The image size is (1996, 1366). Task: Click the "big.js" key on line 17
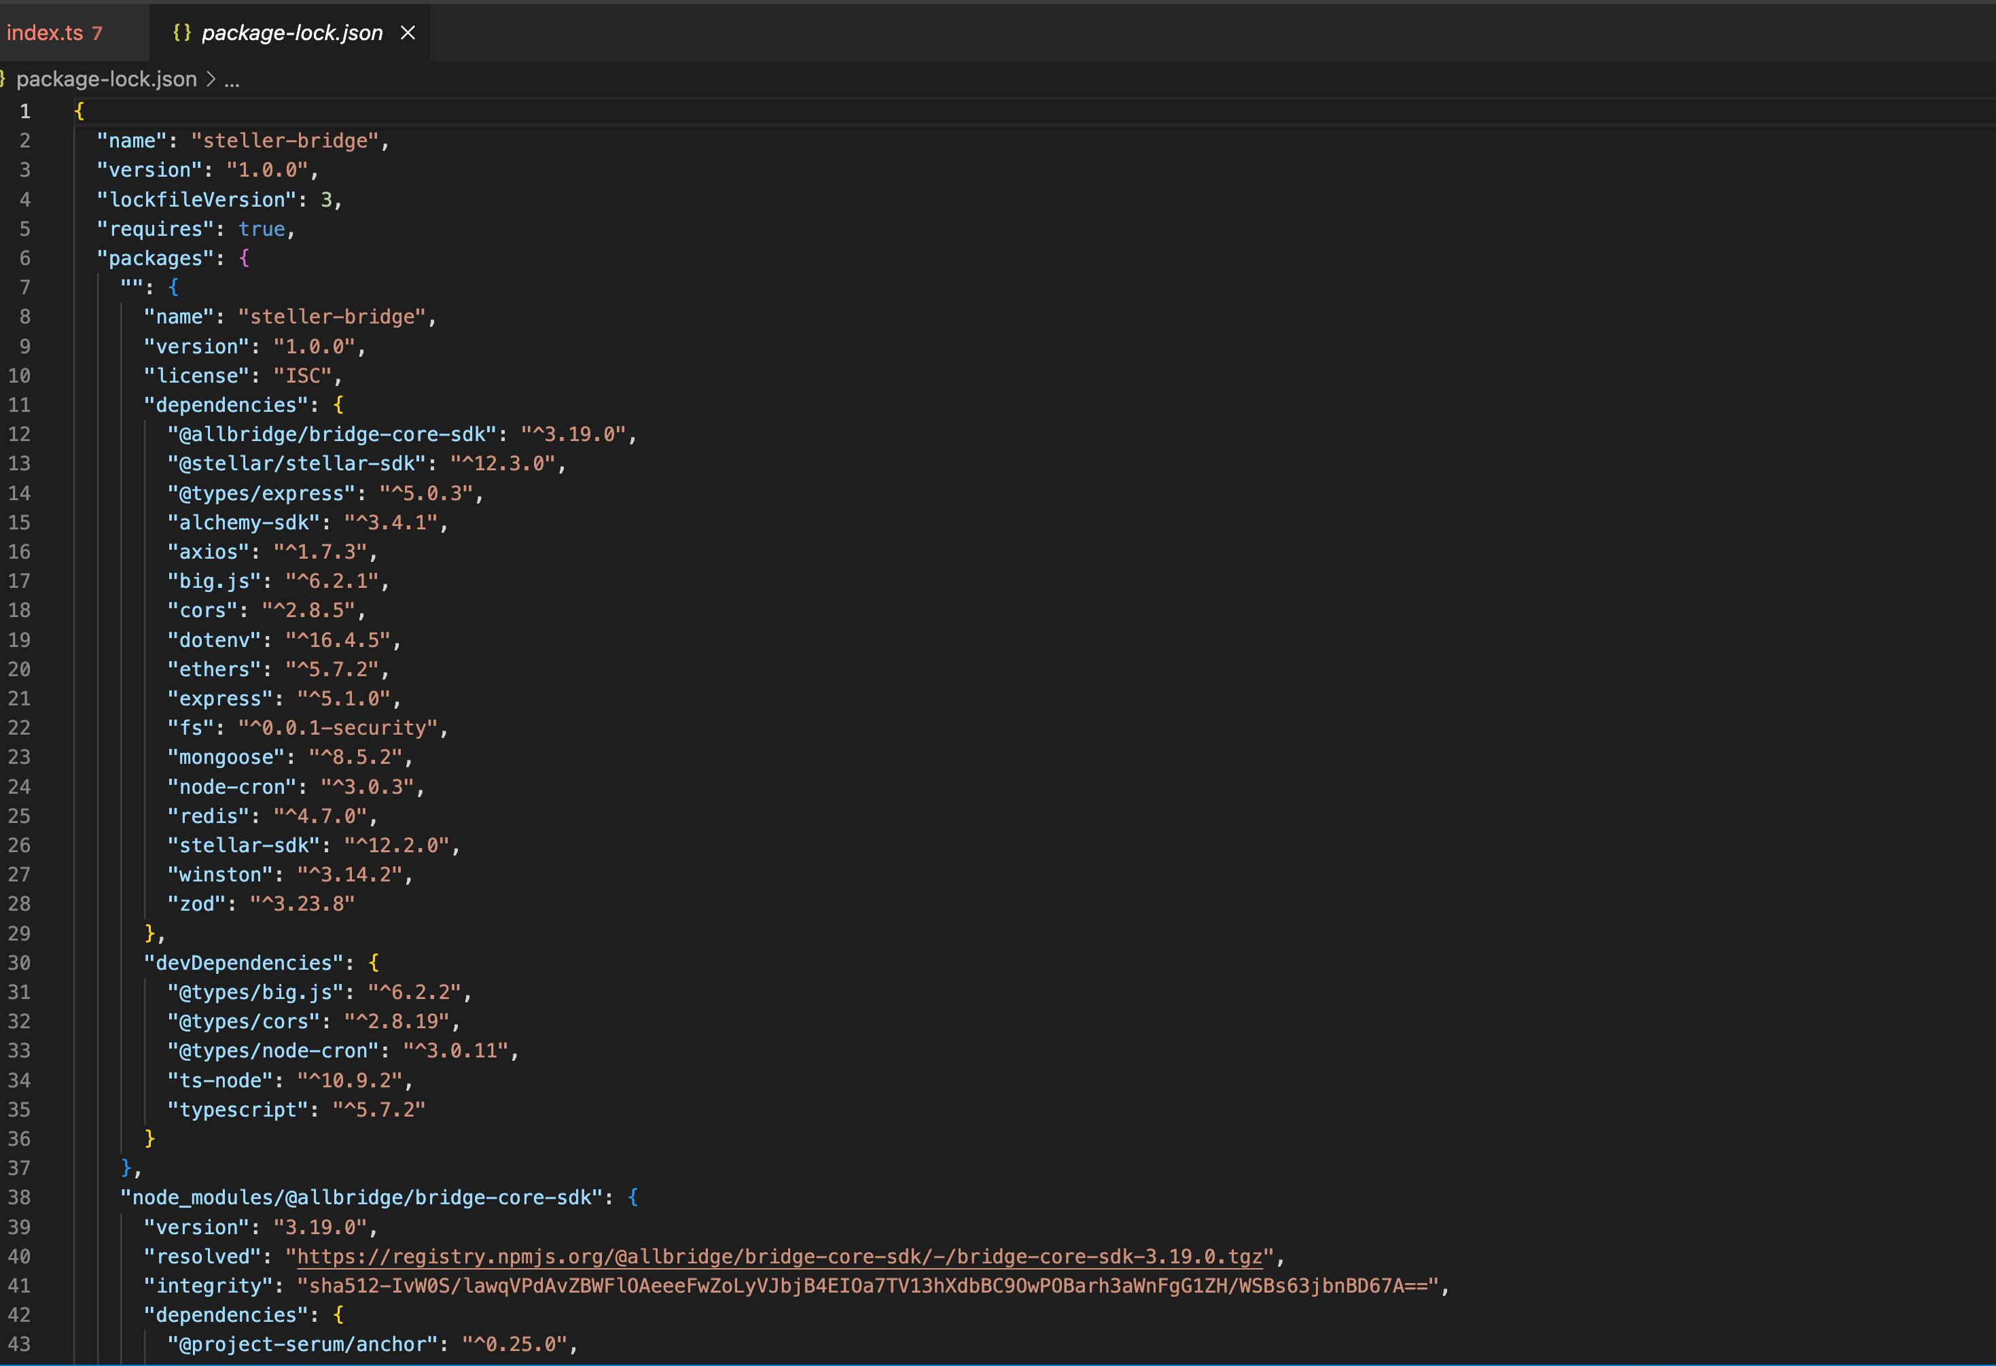coord(215,582)
